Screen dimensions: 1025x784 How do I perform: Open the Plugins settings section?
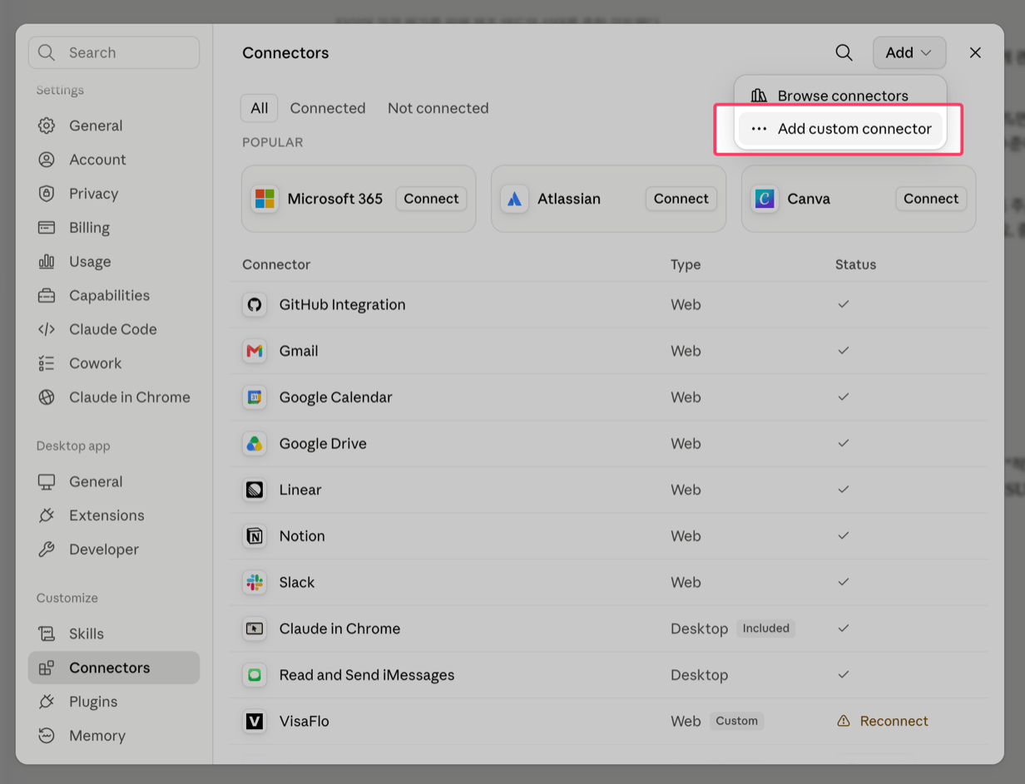click(114, 702)
